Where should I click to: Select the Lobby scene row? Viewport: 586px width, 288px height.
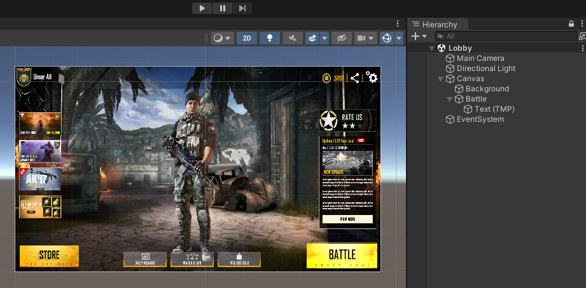click(496, 48)
